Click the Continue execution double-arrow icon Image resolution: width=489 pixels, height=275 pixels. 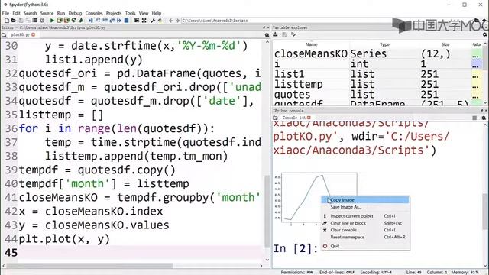119,21
